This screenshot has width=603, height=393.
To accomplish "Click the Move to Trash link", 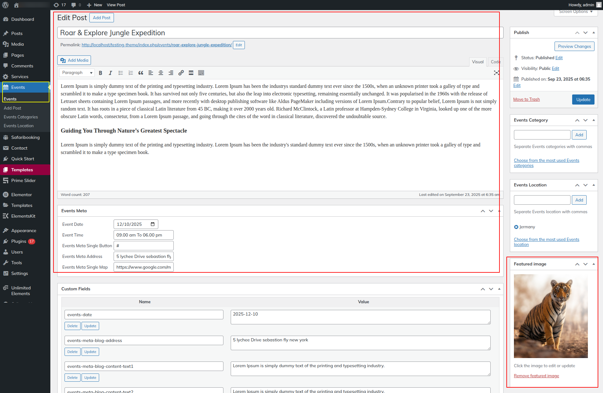I will tap(526, 100).
